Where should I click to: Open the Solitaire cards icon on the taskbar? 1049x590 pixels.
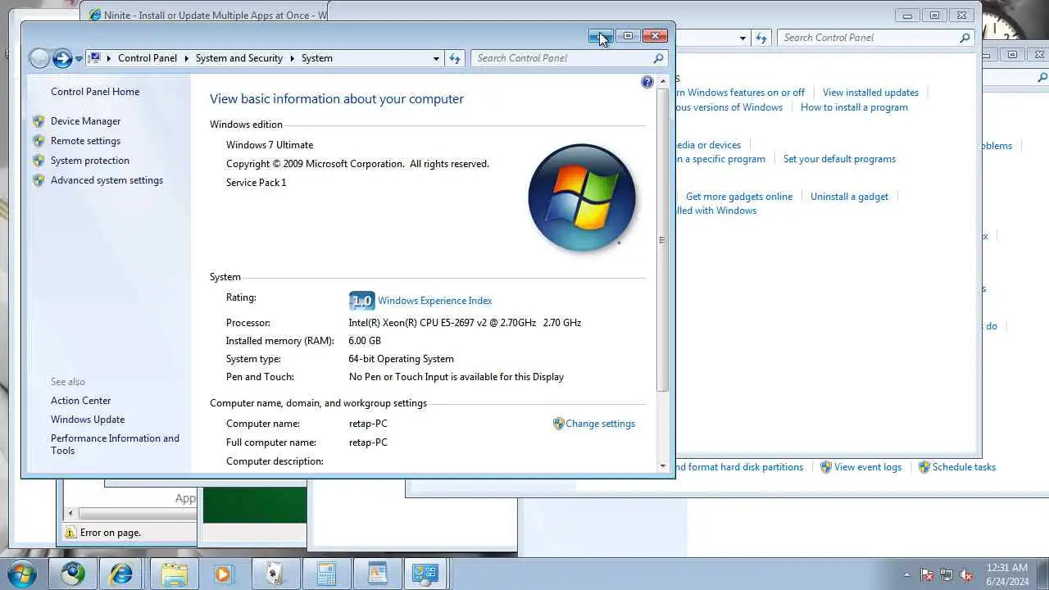(x=275, y=574)
